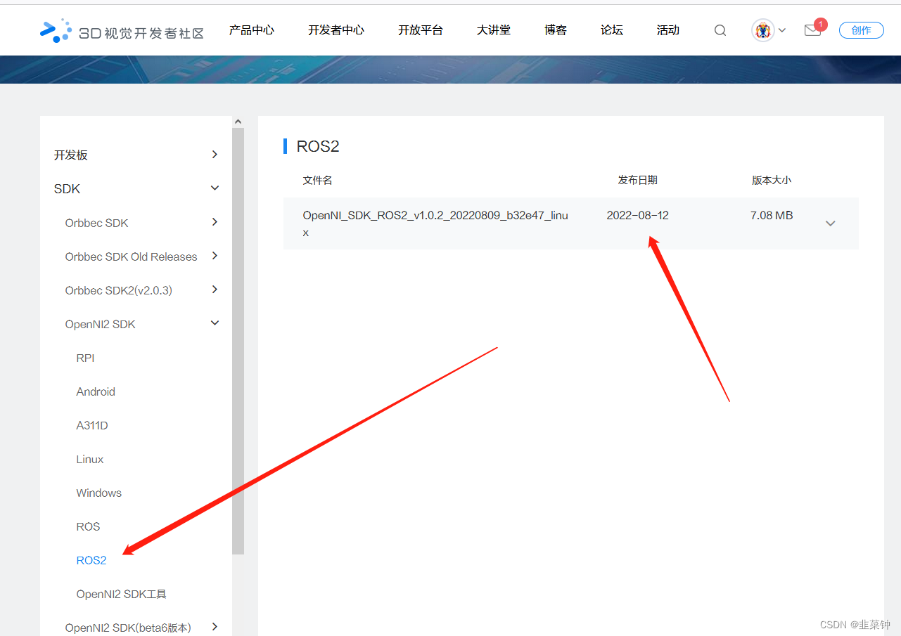Viewport: 901px width, 636px height.
Task: Click the 版本大小 column header
Action: pos(772,180)
